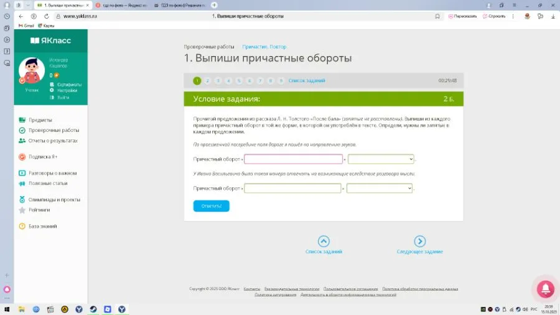
Task: Open Проверочные работы in the sidebar
Action: point(54,130)
